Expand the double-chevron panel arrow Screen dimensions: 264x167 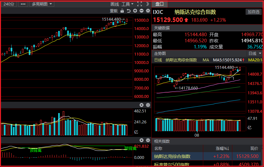point(148,4)
